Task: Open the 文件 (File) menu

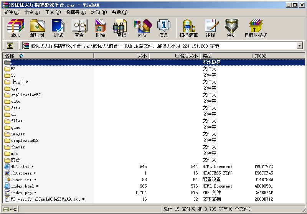Action: (x=11, y=12)
